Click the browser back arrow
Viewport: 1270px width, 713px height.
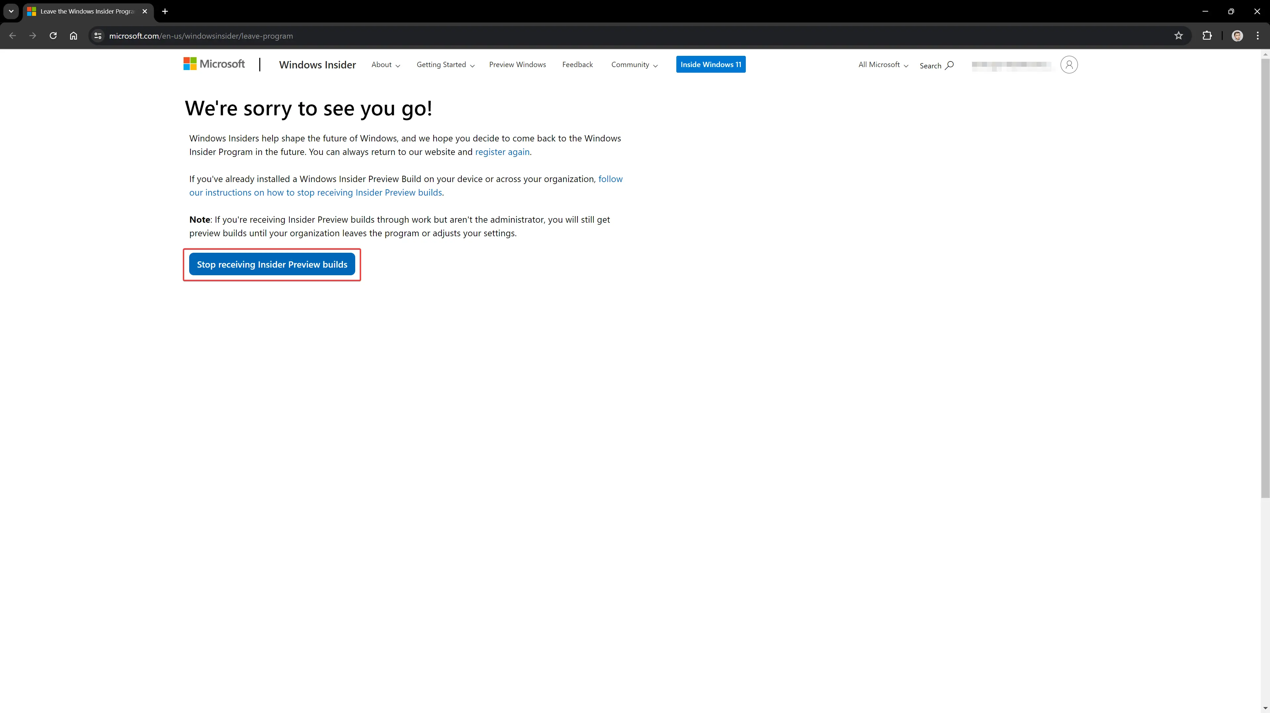coord(13,35)
